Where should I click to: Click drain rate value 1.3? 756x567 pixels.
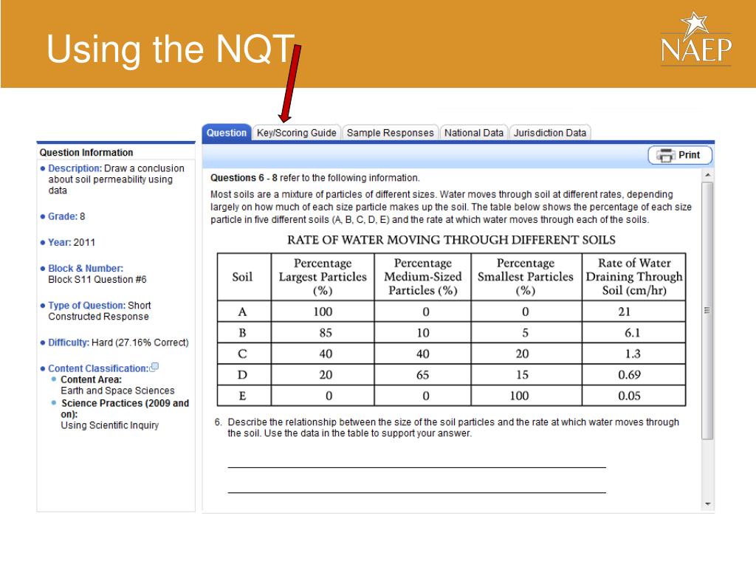pyautogui.click(x=633, y=354)
